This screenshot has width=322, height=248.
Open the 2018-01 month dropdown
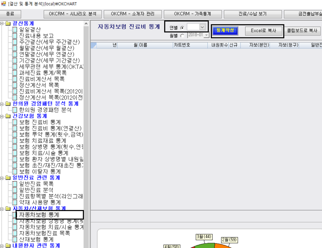click(x=207, y=35)
